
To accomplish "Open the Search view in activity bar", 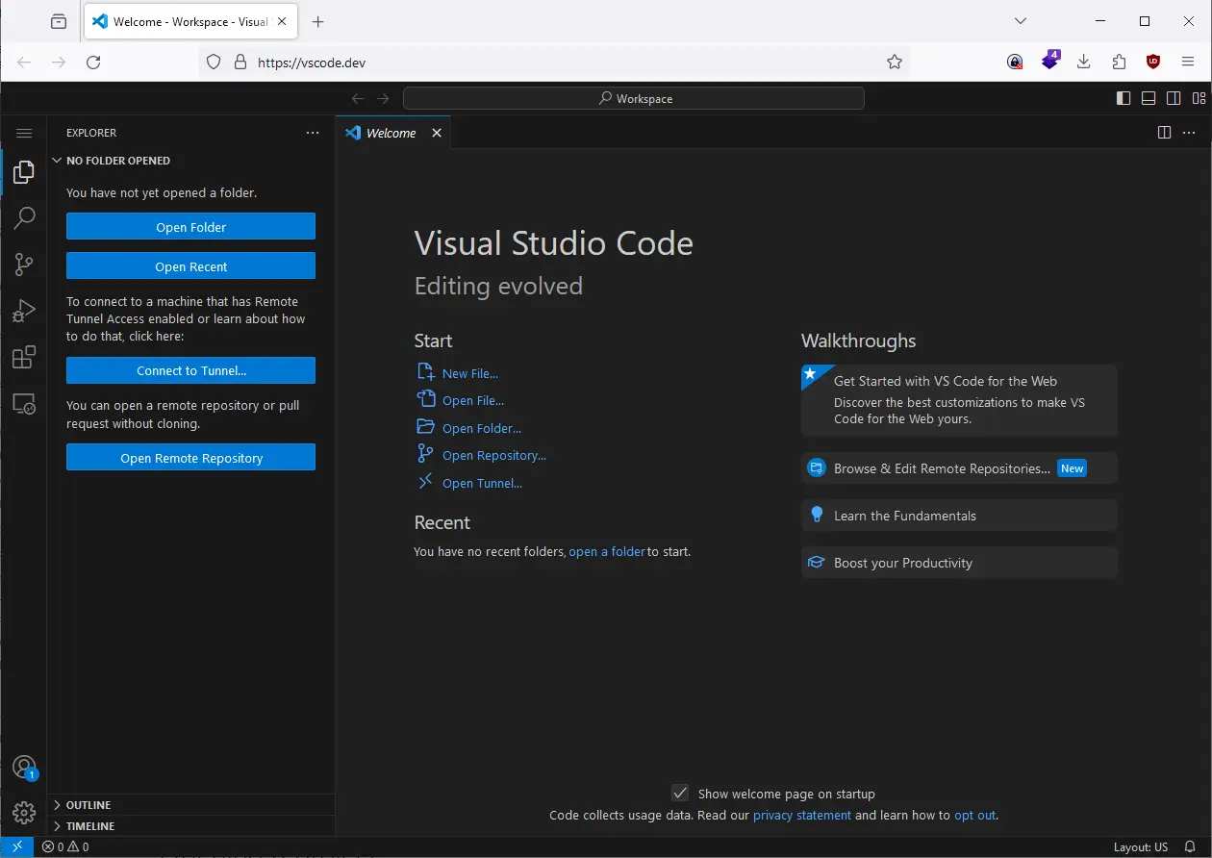I will (x=24, y=218).
